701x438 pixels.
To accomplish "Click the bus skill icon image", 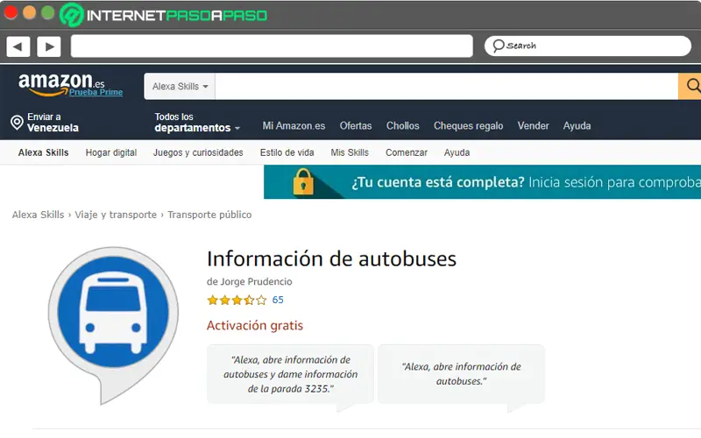I will click(113, 325).
